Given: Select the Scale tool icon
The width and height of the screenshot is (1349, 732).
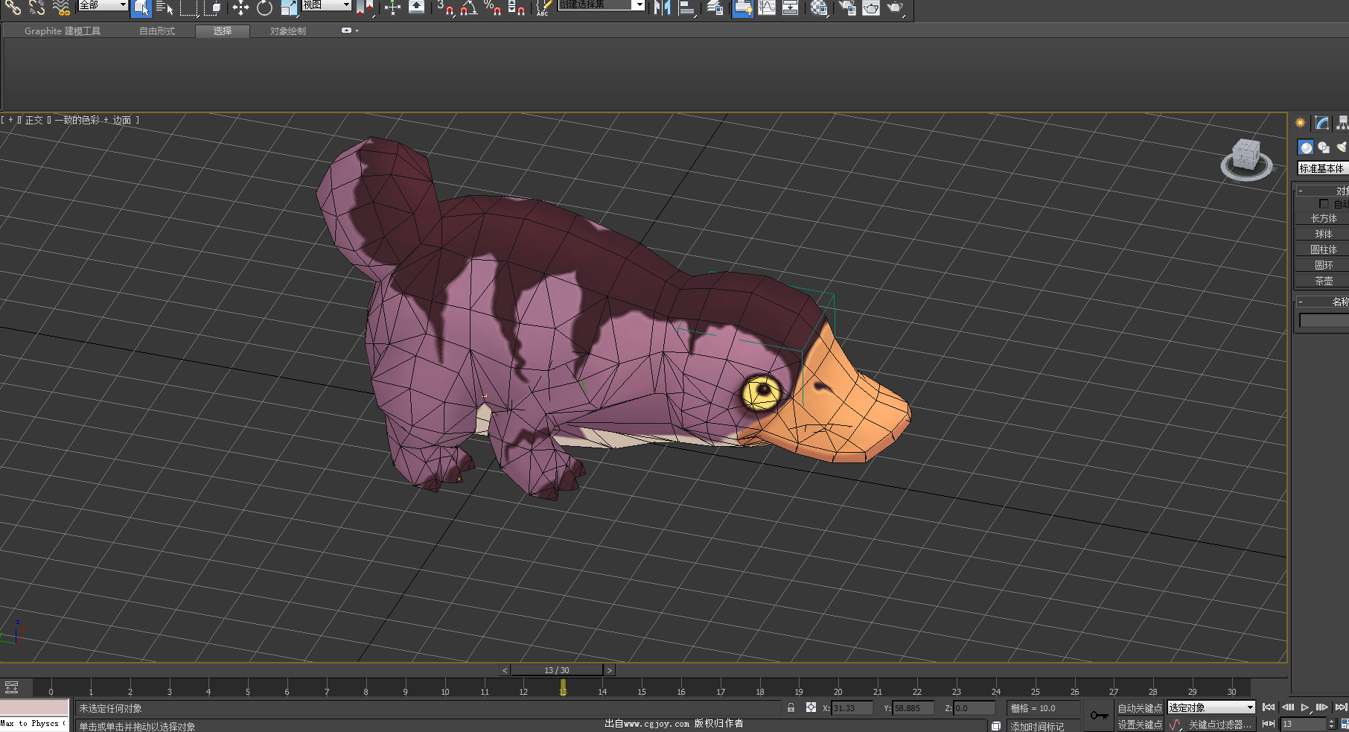Looking at the screenshot, I should tap(289, 7).
